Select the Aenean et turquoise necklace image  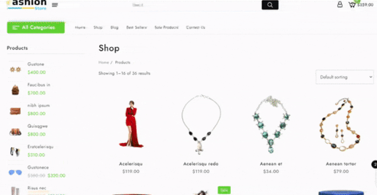pos(271,124)
